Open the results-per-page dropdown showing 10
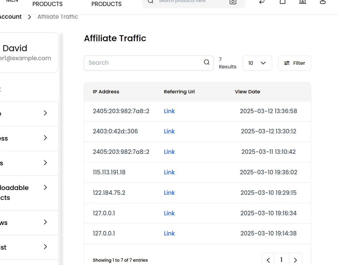338x265 pixels. (x=257, y=63)
